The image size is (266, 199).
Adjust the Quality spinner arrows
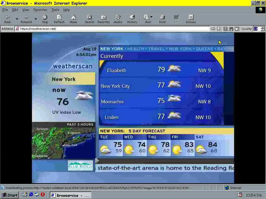coord(263,29)
